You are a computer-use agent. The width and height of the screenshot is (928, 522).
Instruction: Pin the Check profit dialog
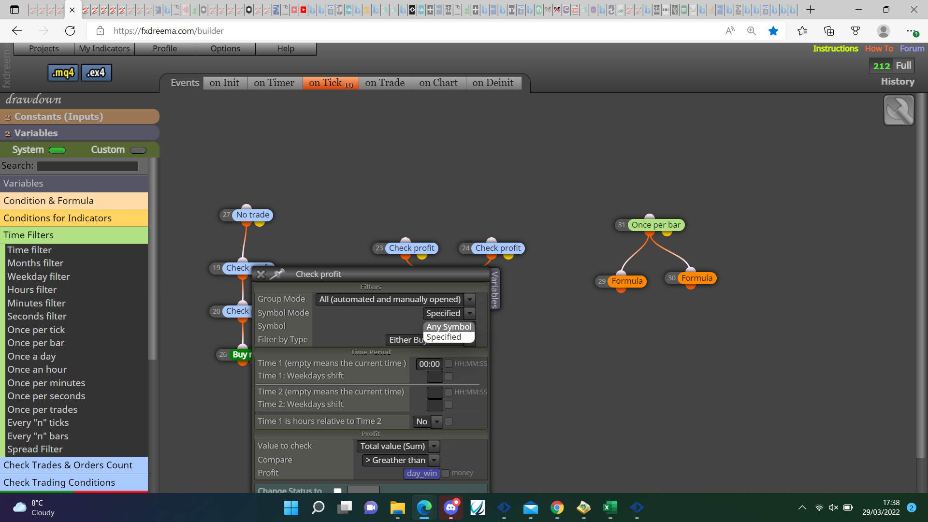(277, 274)
